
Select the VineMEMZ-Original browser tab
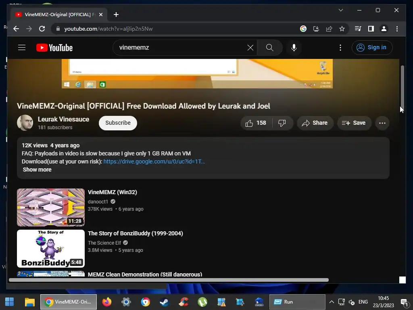(59, 15)
